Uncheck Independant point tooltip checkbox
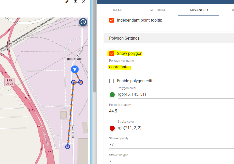This screenshot has height=164, width=234. click(x=112, y=20)
